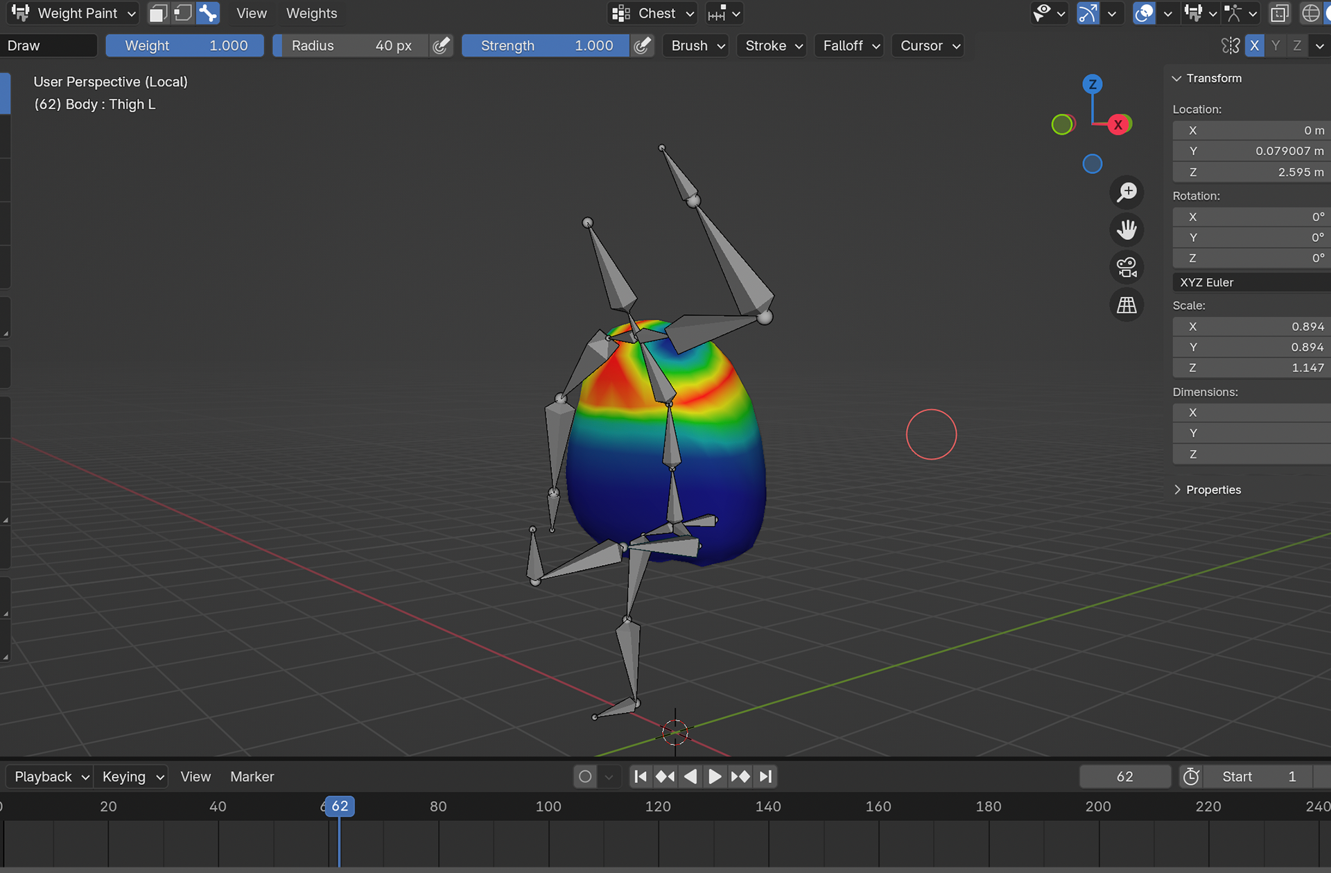Open the Brush settings dropdown
Image resolution: width=1331 pixels, height=873 pixels.
(x=697, y=46)
